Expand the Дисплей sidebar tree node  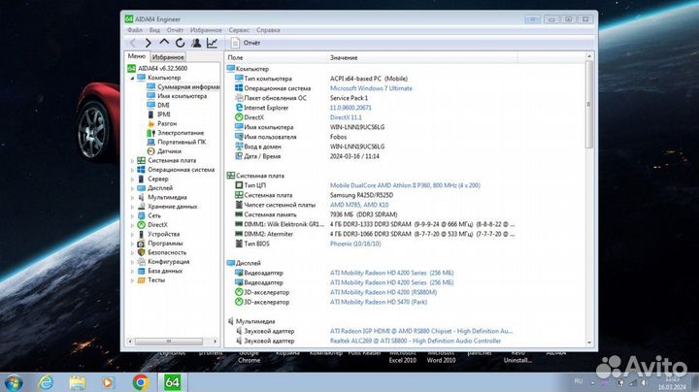pyautogui.click(x=132, y=188)
